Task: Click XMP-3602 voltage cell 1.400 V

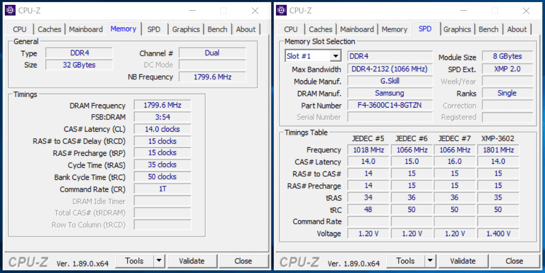Action: (x=498, y=233)
